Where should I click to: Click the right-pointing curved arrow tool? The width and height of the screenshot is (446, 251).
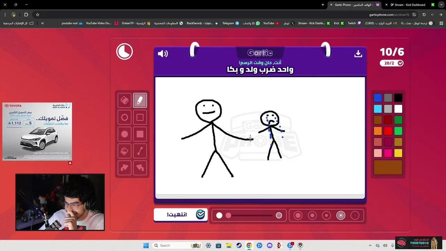[x=124, y=168]
